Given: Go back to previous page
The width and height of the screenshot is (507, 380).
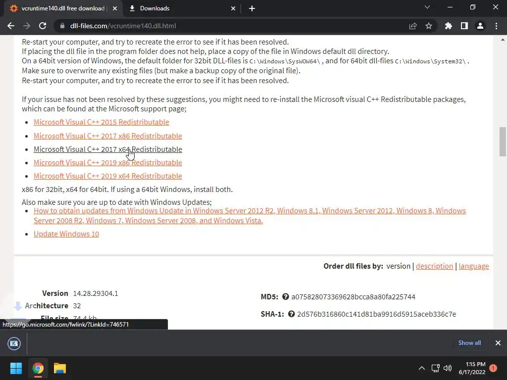Looking at the screenshot, I should (x=11, y=26).
